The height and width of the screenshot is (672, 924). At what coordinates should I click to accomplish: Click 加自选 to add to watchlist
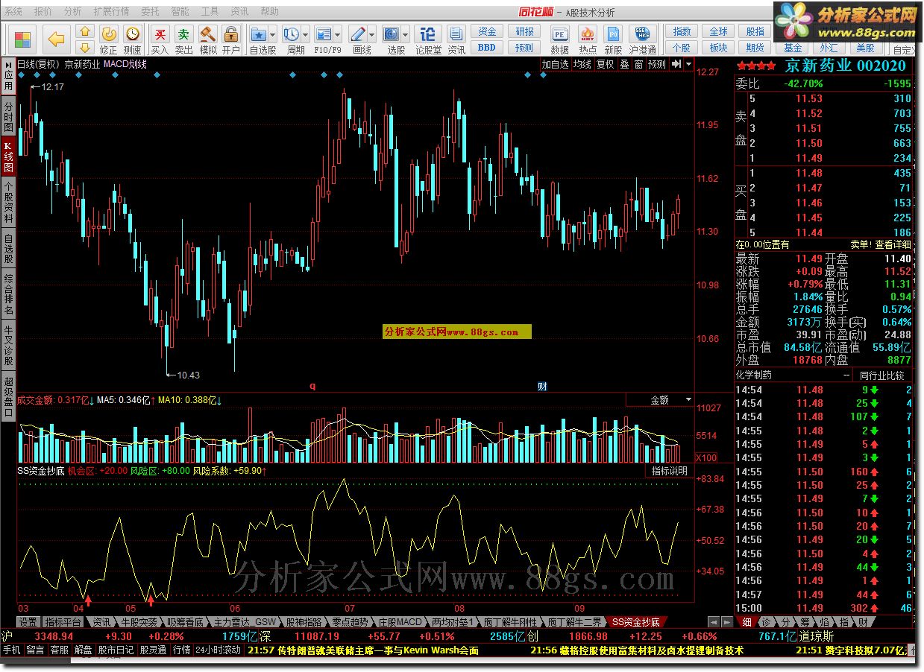pos(555,64)
